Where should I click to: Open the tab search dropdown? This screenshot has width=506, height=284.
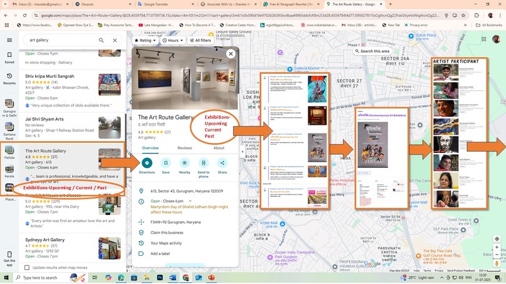tap(5, 4)
